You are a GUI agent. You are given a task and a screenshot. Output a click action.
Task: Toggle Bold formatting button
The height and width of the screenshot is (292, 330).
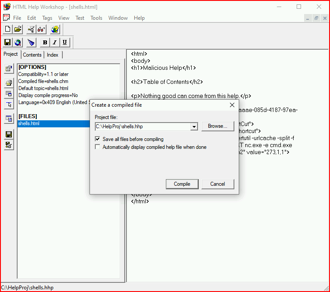(x=45, y=42)
